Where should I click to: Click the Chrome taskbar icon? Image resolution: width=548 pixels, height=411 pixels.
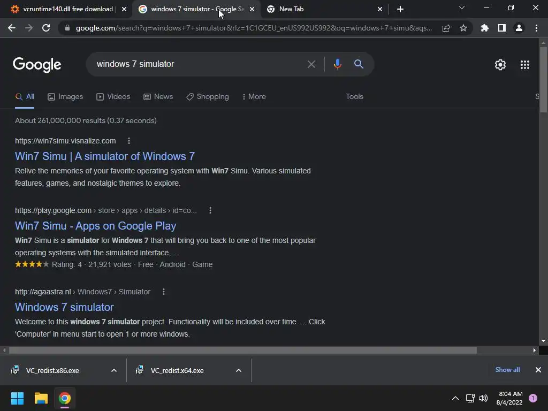[x=65, y=398]
